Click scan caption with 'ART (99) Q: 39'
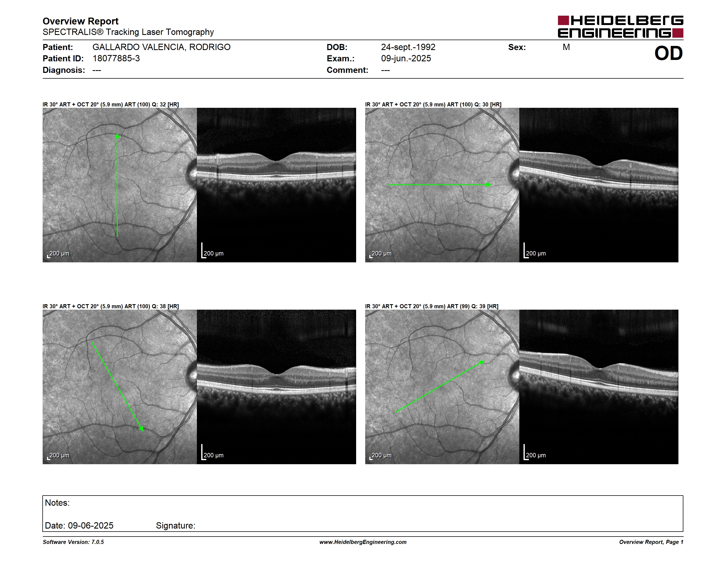Viewport: 726px width, 561px height. [x=431, y=306]
